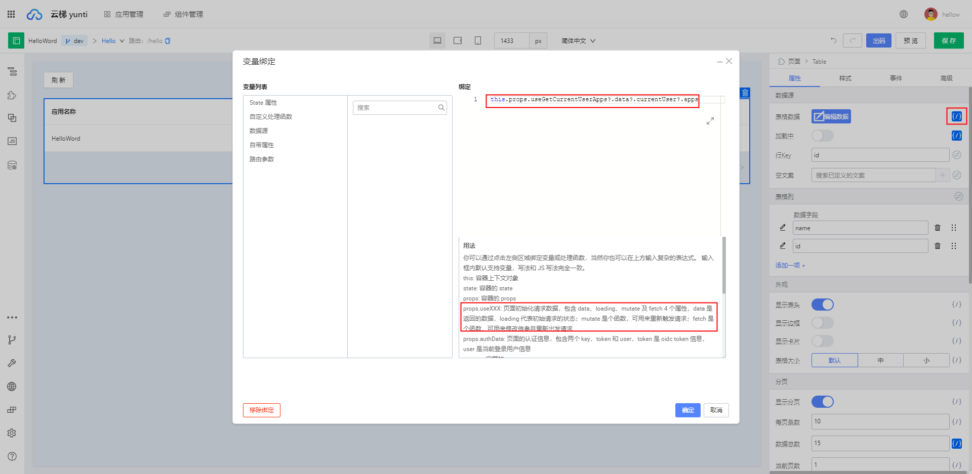Minimize the variable binding dialog
Image resolution: width=972 pixels, height=474 pixels.
tap(719, 62)
